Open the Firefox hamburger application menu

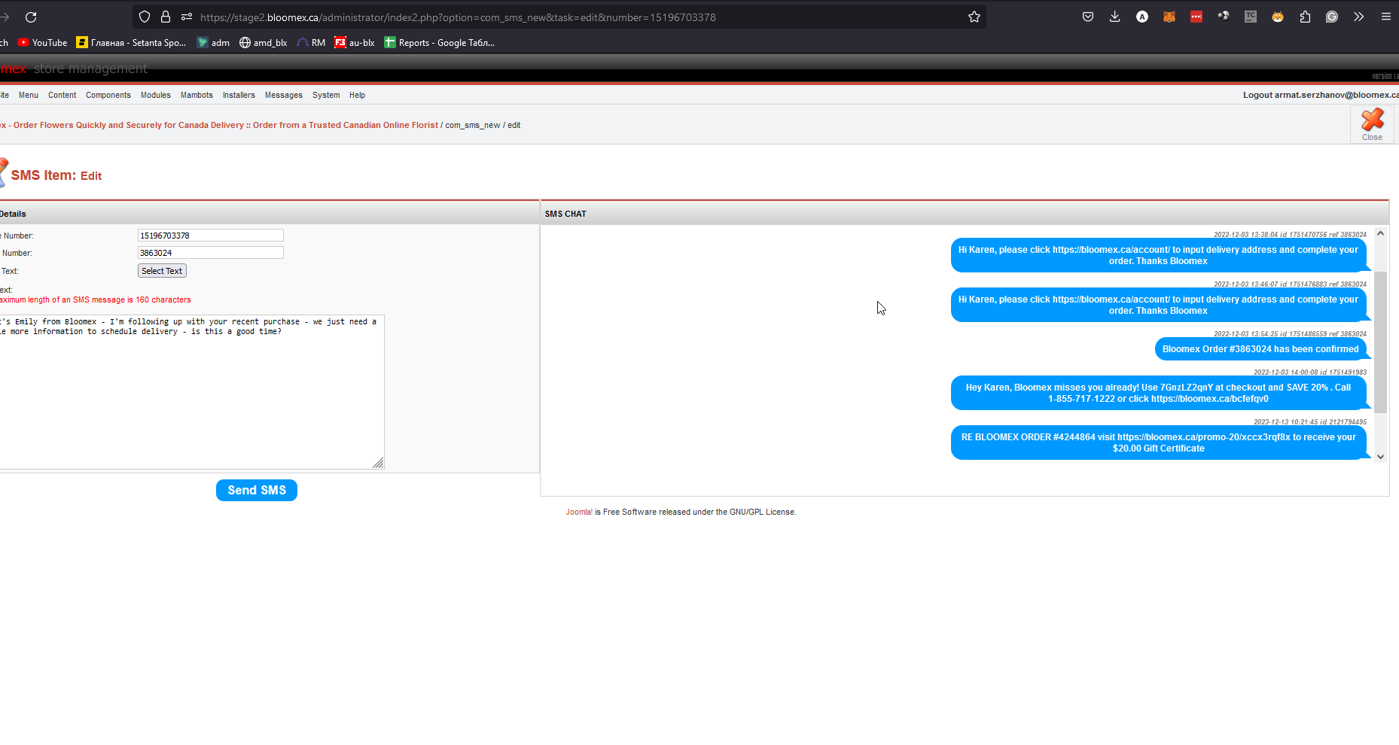[x=1385, y=17]
